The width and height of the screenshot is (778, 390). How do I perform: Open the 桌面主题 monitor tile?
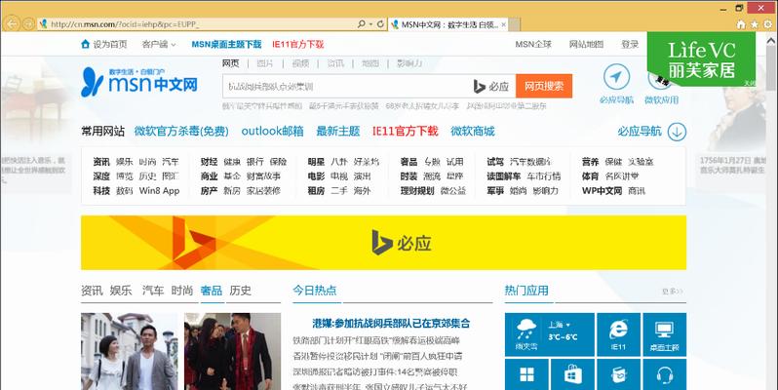click(664, 334)
